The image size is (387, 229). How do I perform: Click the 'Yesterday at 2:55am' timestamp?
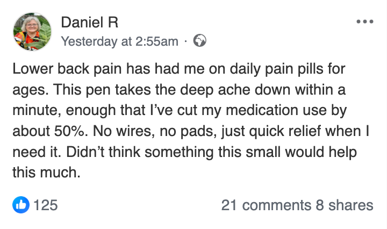tap(119, 41)
